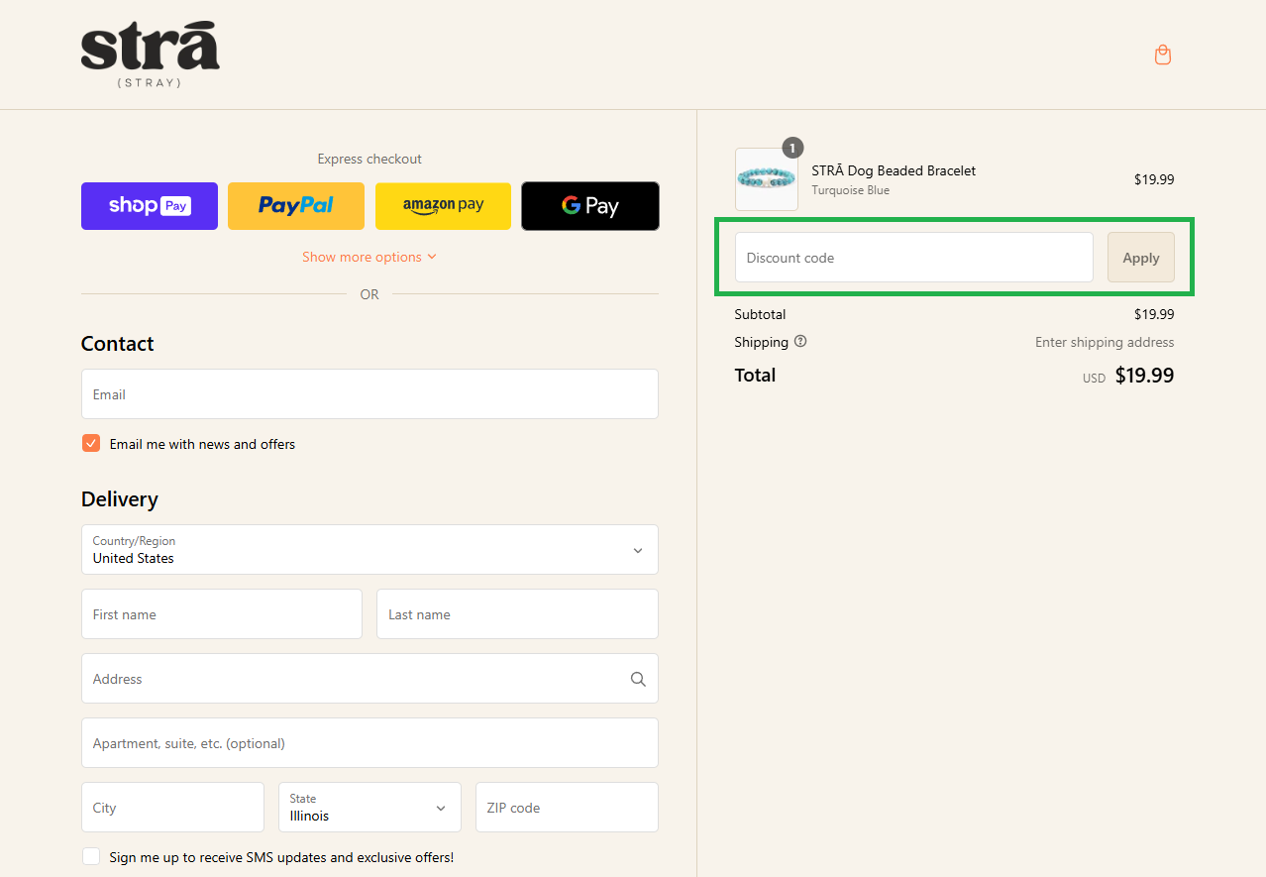Uncheck Email me with news and offers
1266x877 pixels.
91,443
